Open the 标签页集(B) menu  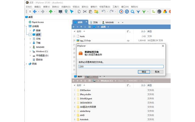(x=105, y=7)
